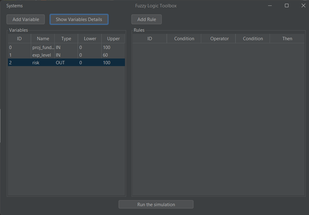Click the Name column header in Variables table
The image size is (309, 215).
pos(42,38)
